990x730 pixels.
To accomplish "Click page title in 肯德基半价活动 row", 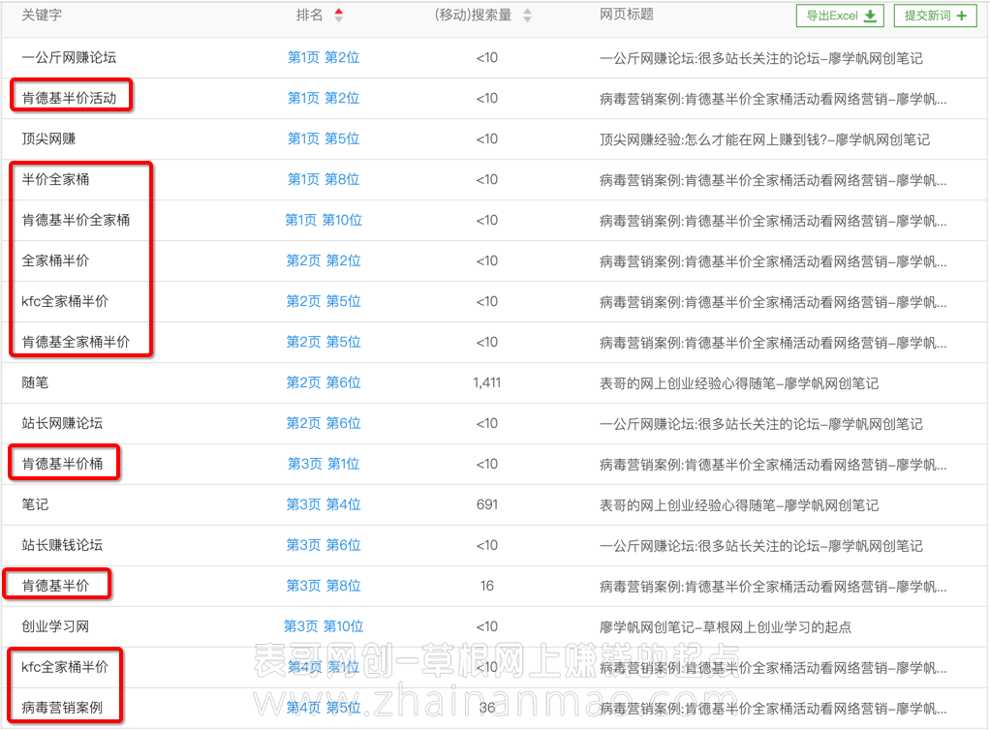I will tap(773, 99).
